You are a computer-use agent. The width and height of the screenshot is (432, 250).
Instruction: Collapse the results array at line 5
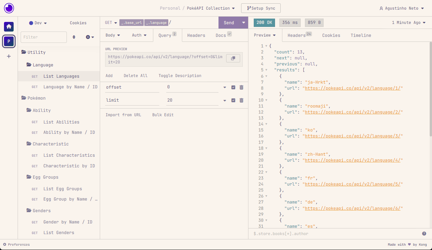(x=266, y=70)
